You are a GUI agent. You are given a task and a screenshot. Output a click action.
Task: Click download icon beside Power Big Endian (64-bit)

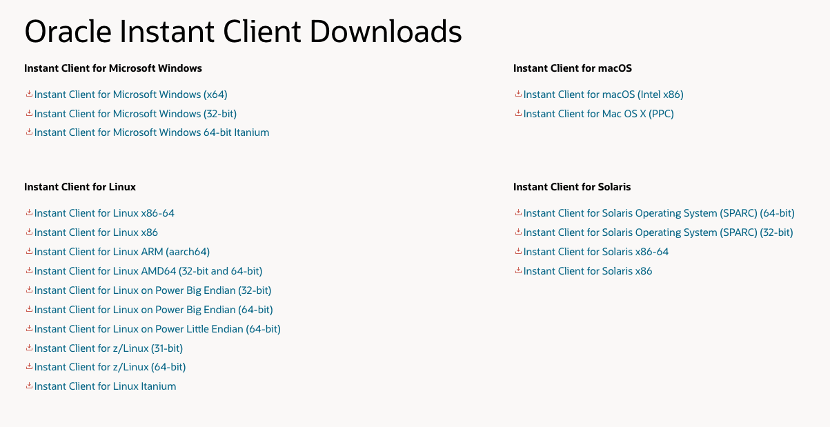29,309
